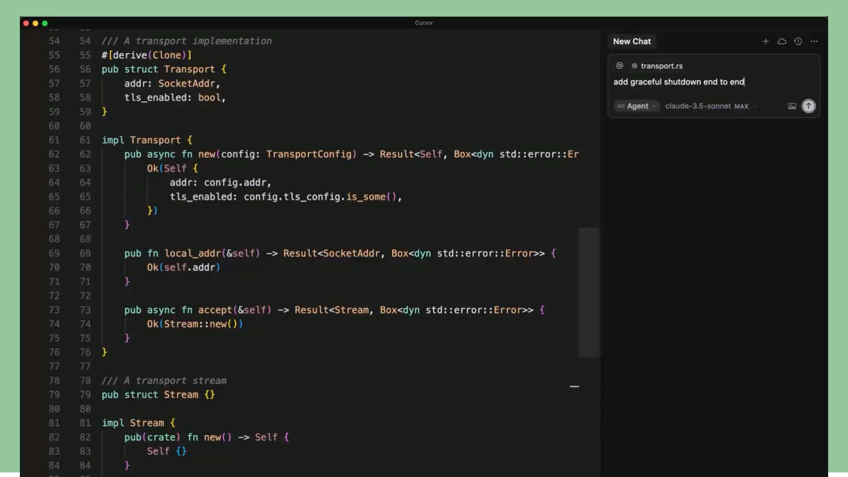Start a new chat with plus icon
This screenshot has width=848, height=477.
tap(765, 41)
